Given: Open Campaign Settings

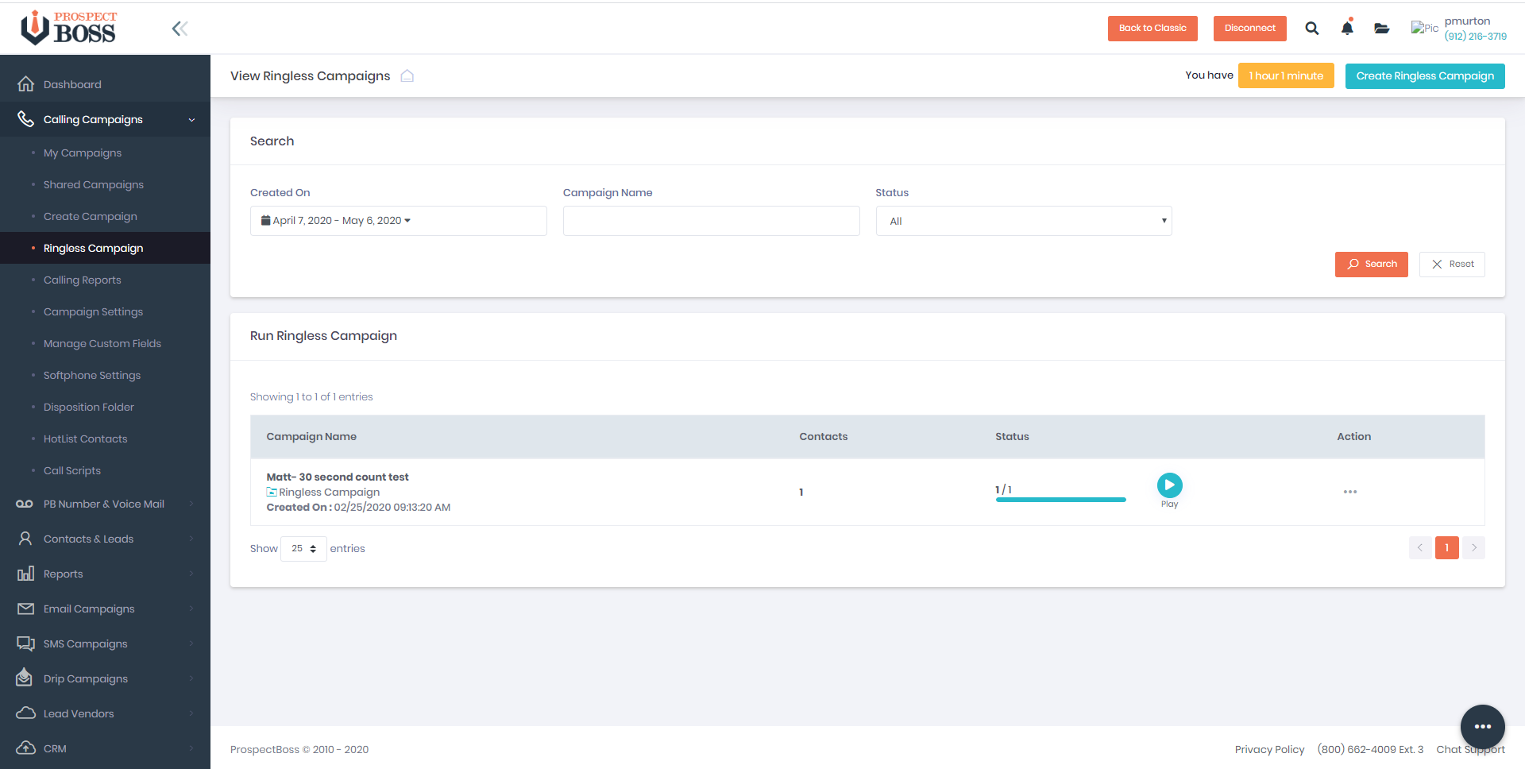Looking at the screenshot, I should (94, 311).
